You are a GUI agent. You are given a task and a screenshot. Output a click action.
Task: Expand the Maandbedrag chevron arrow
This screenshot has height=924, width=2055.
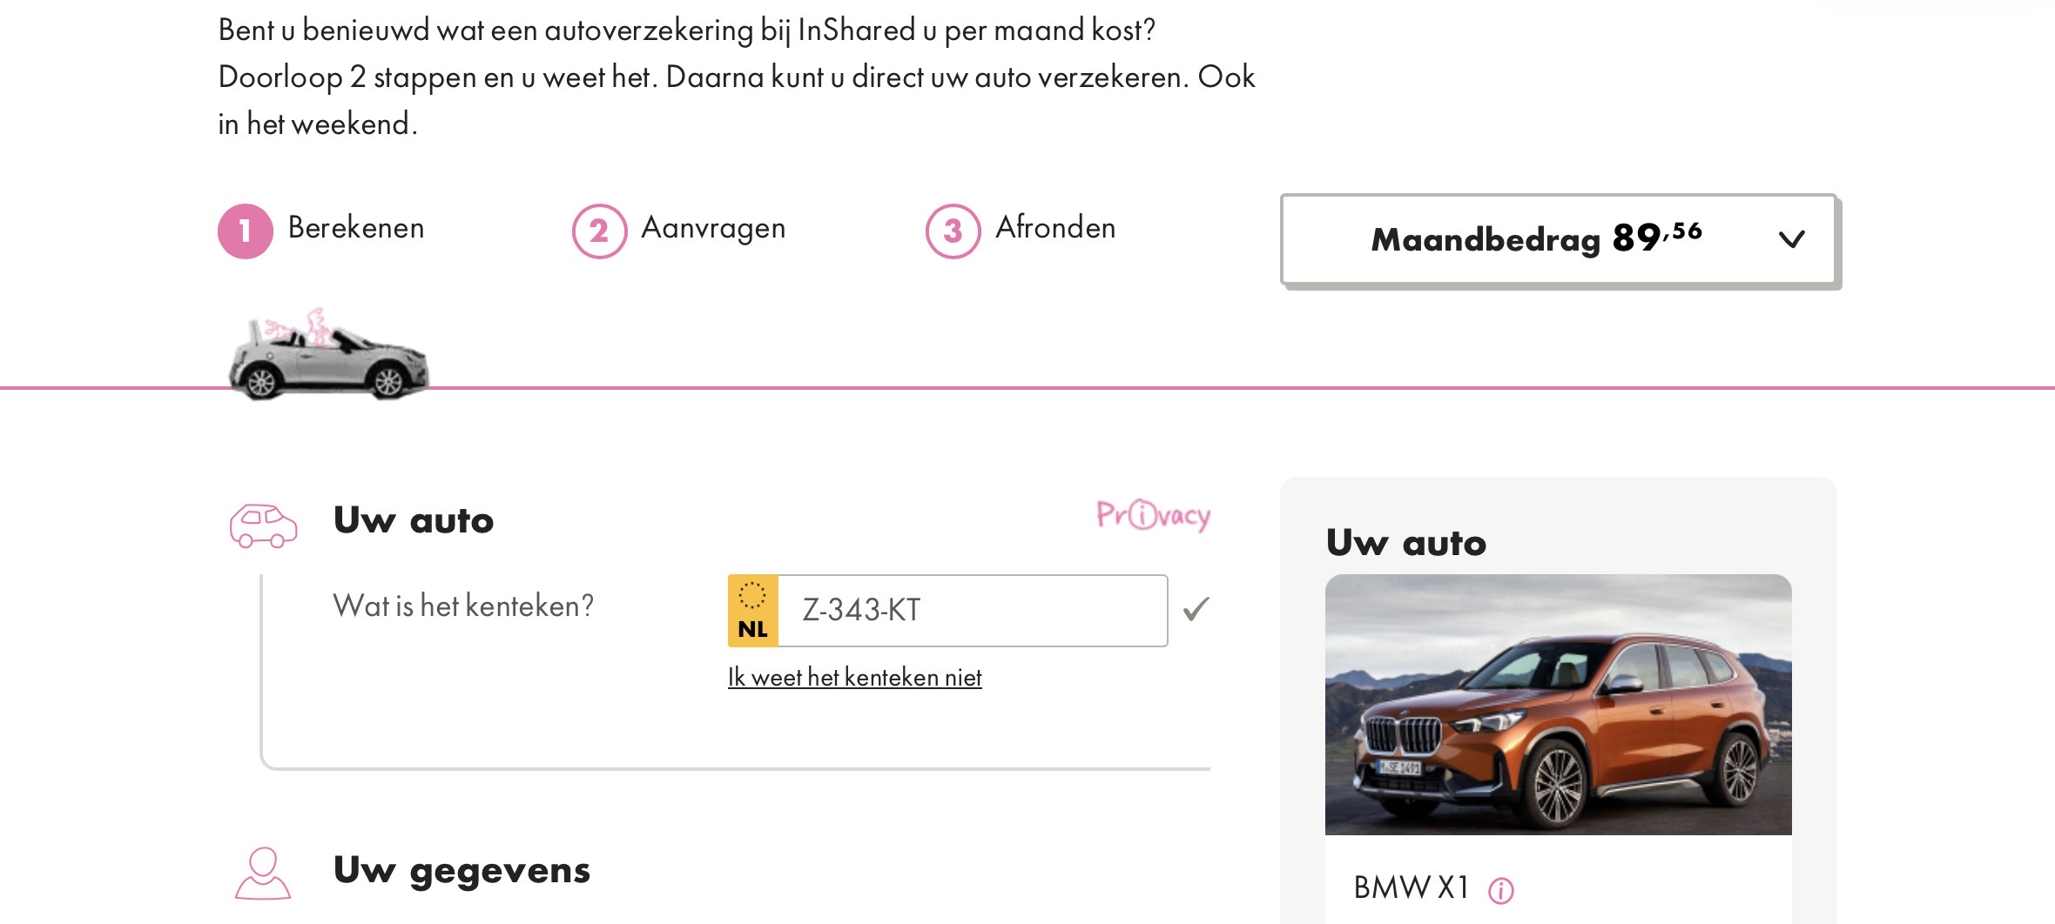(1791, 239)
